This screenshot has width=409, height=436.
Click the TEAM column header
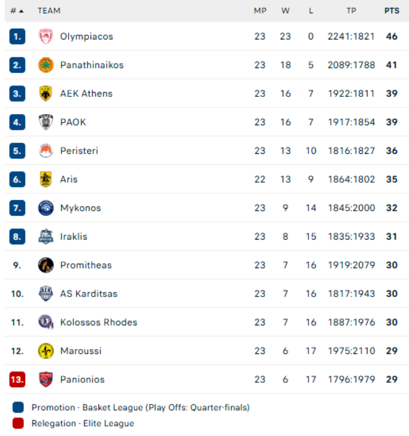(49, 11)
